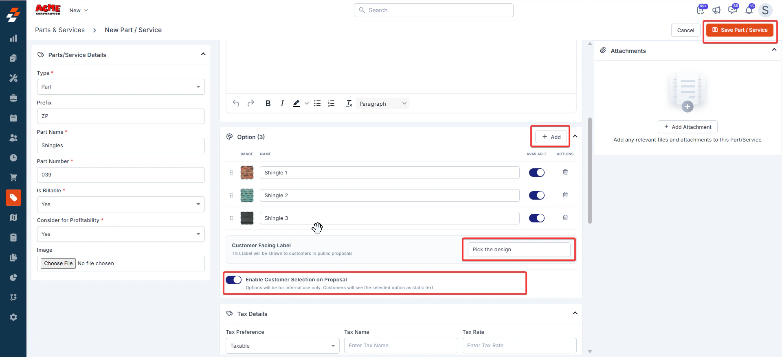Delete the Shingle 1 option

point(565,172)
